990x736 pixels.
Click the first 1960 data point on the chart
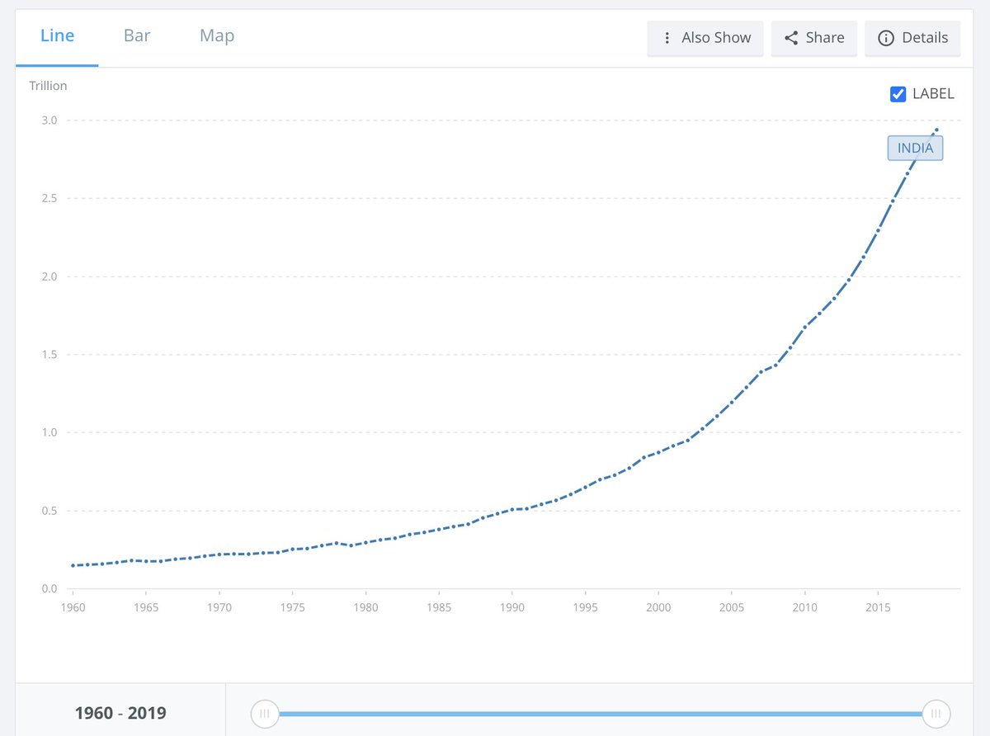pyautogui.click(x=73, y=564)
